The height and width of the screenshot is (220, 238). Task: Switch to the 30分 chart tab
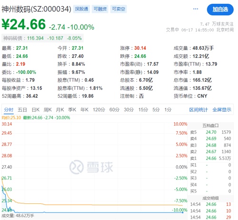pyautogui.click(x=129, y=110)
